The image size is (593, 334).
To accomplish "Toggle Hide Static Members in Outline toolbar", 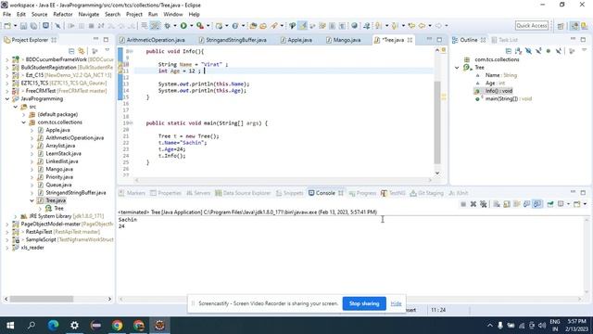I will point(538,51).
